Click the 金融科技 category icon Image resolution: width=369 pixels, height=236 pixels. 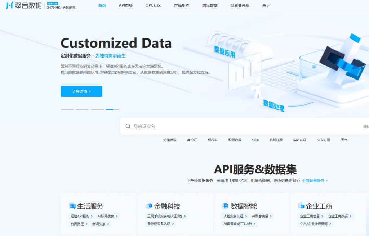[x=149, y=206]
